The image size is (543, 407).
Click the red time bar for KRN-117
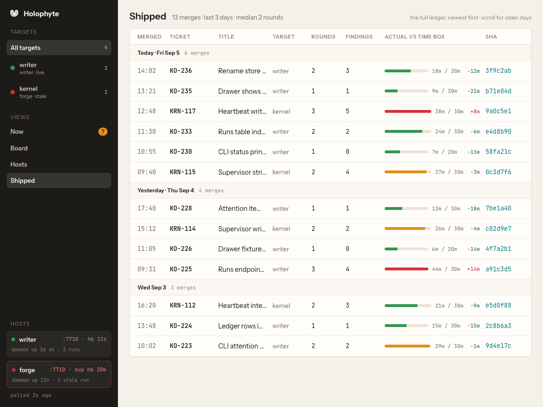407,111
